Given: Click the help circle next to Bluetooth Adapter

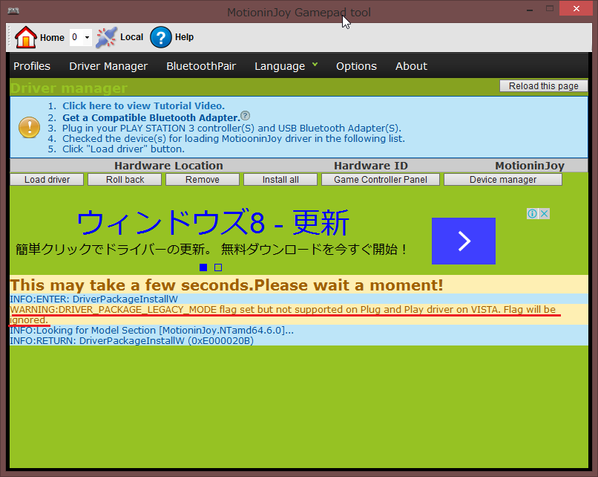Looking at the screenshot, I should coord(245,116).
